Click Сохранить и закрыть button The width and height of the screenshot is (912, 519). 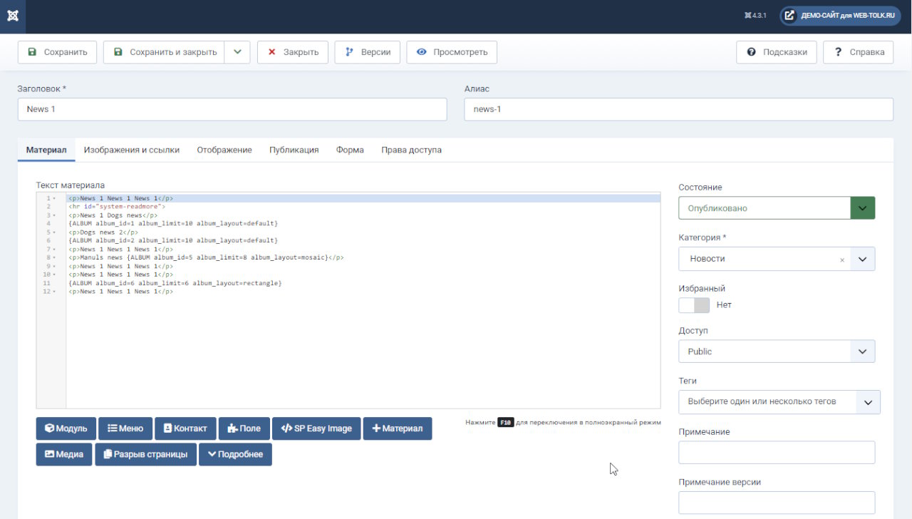pos(164,52)
